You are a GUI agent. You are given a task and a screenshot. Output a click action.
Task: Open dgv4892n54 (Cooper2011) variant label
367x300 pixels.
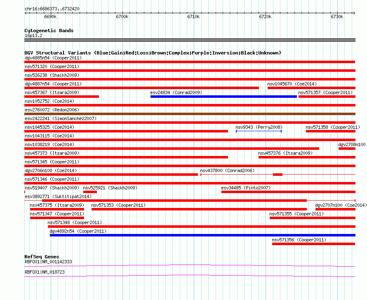pos(78,231)
